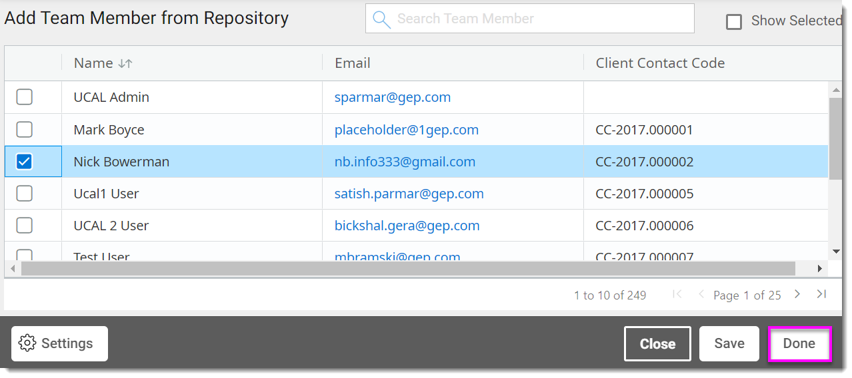Enable the Show Selected checkbox

(x=734, y=22)
